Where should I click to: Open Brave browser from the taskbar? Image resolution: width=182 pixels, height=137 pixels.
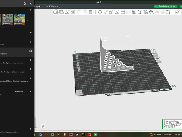click(x=65, y=134)
